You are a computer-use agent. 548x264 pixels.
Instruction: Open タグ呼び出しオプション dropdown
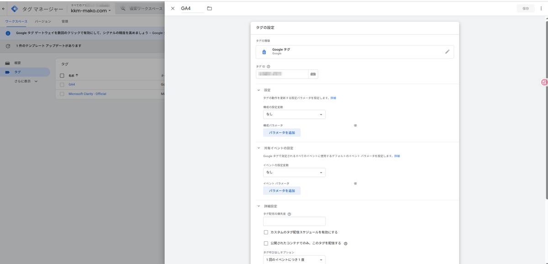tap(294, 259)
